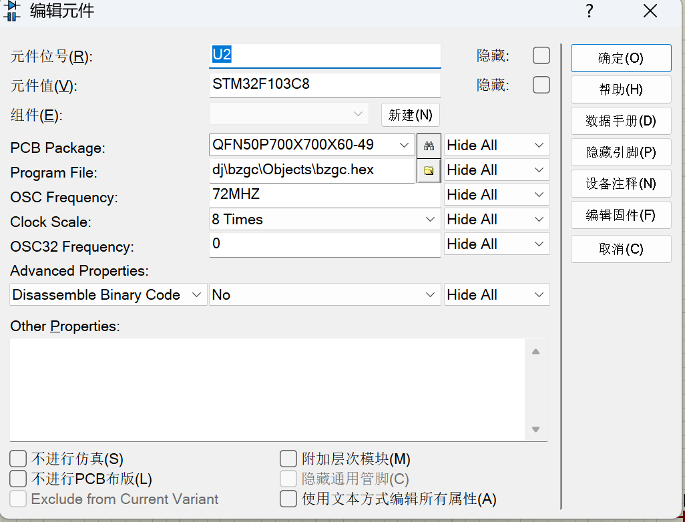The image size is (685, 522).
Task: Click 隐藏引脚(P) button
Action: (x=621, y=152)
